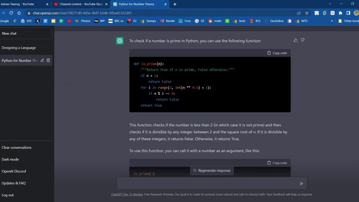The width and height of the screenshot is (359, 202).
Task: Start a New chat in sidebar
Action: (x=26, y=33)
